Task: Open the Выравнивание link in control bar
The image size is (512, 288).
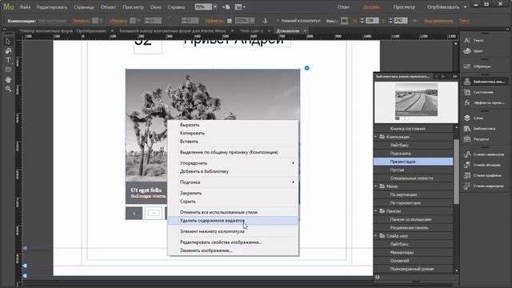Action: [x=438, y=21]
